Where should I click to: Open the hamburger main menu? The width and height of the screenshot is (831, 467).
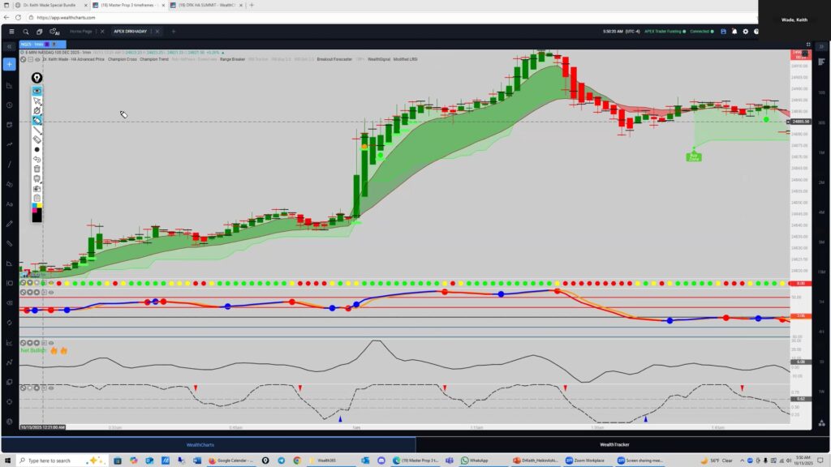11,32
